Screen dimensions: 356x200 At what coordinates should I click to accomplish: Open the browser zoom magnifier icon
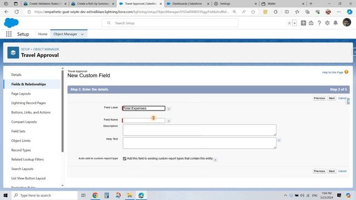[234, 12]
